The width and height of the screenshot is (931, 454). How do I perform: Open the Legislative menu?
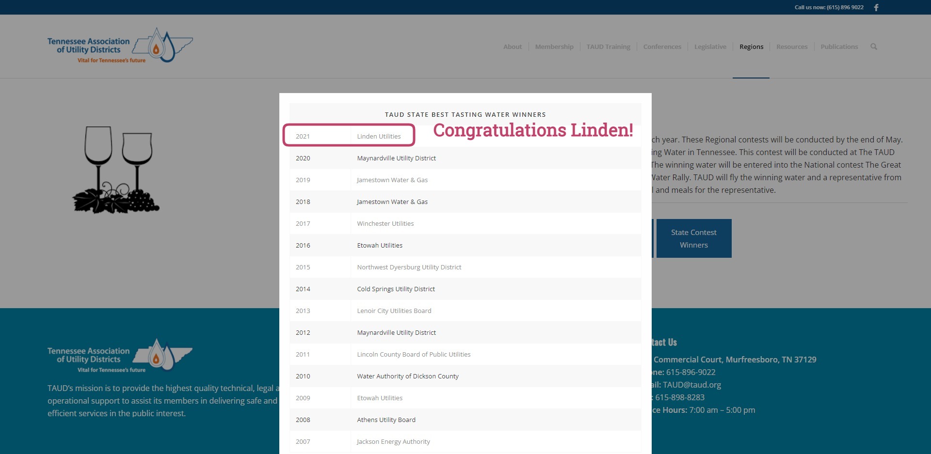point(710,47)
